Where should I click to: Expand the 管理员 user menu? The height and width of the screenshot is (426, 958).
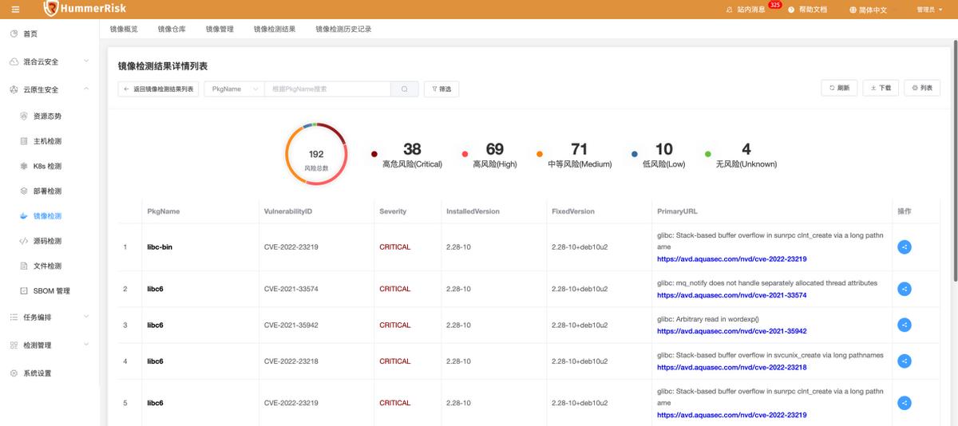pyautogui.click(x=929, y=10)
